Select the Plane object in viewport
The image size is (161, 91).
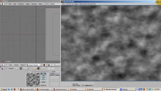click(x=53, y=34)
